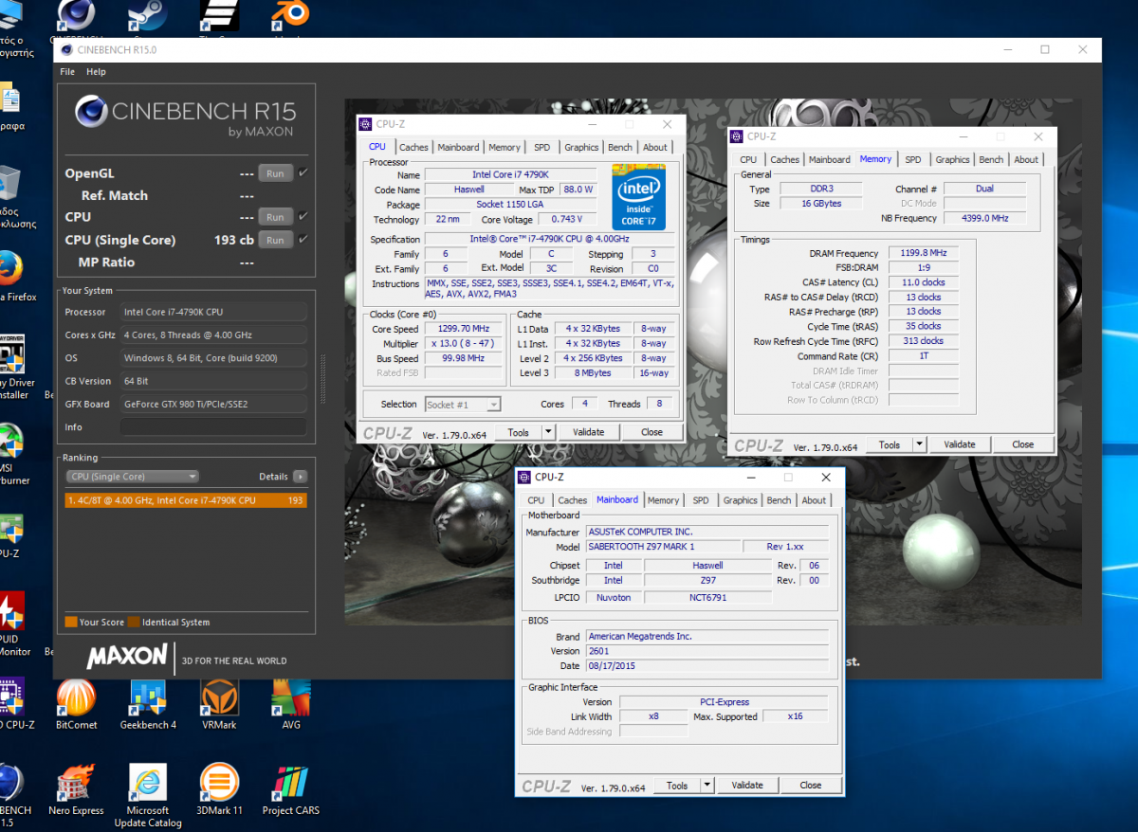Click the '08/17/2015' BIOS date value
Screen dimensions: 1138x832
(x=707, y=666)
